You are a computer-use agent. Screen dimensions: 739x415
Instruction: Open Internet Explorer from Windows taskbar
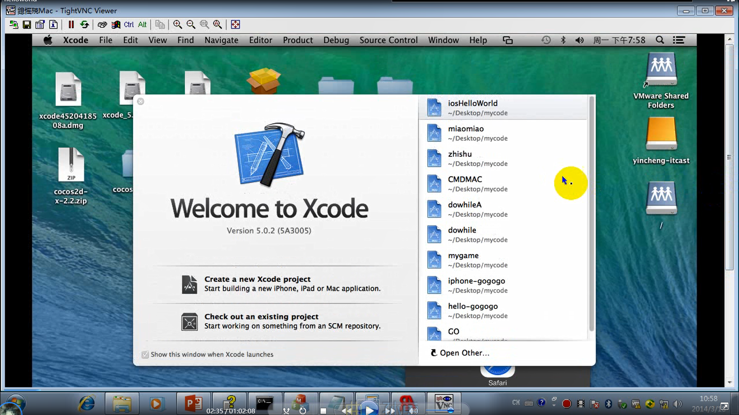86,404
